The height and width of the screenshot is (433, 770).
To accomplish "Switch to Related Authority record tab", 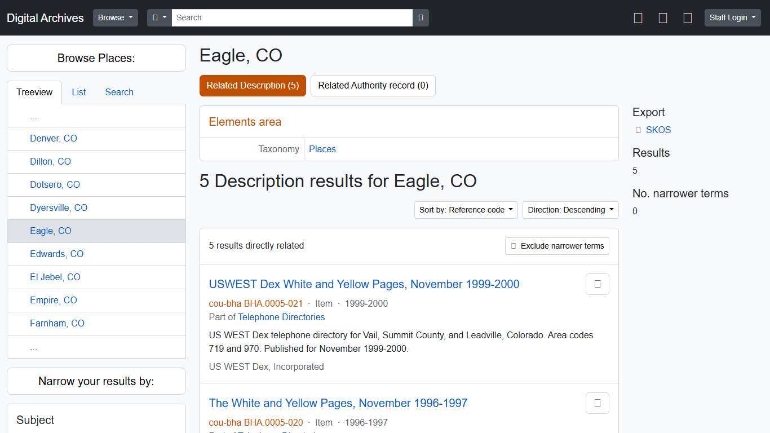I will click(x=373, y=85).
